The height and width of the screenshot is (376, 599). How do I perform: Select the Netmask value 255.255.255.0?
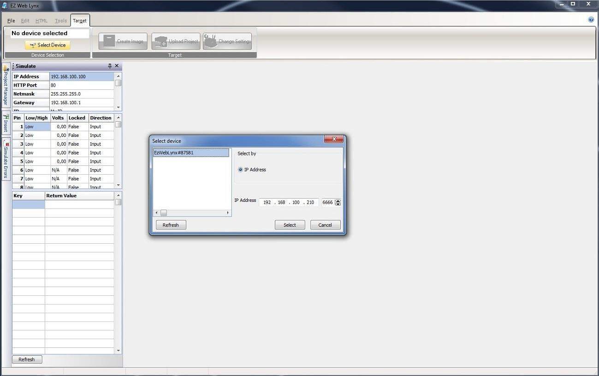pos(82,94)
